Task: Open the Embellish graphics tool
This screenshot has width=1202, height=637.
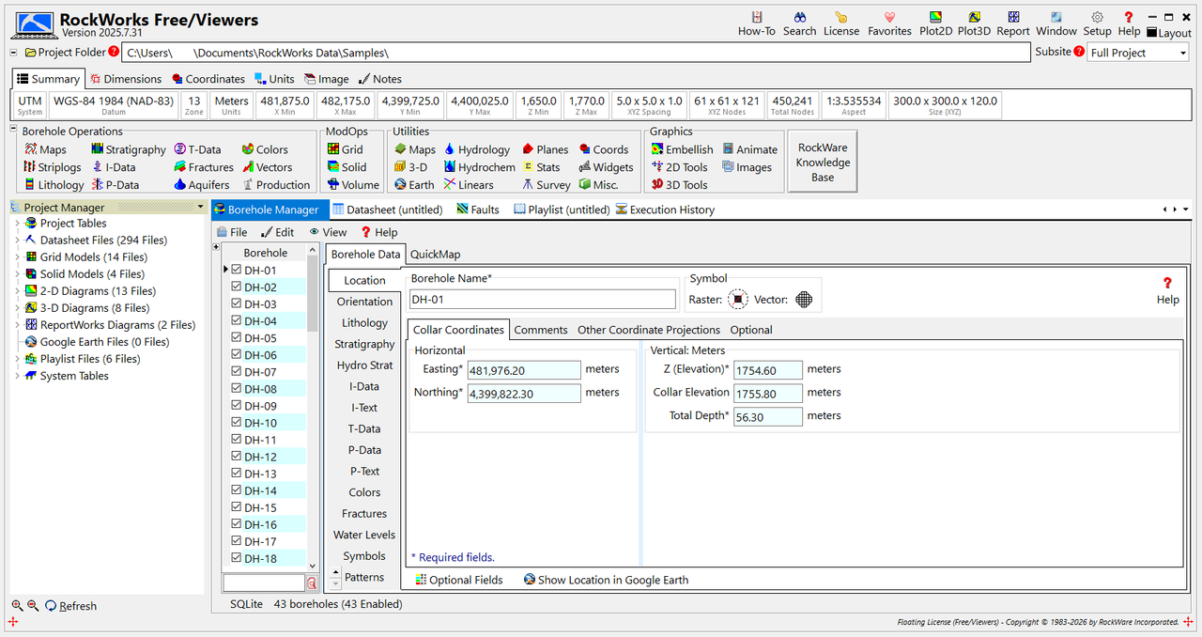Action: tap(682, 149)
